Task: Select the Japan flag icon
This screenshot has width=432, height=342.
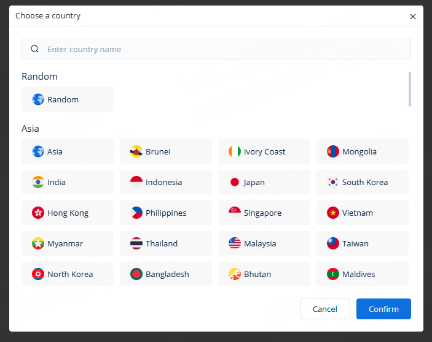Action: (x=234, y=182)
